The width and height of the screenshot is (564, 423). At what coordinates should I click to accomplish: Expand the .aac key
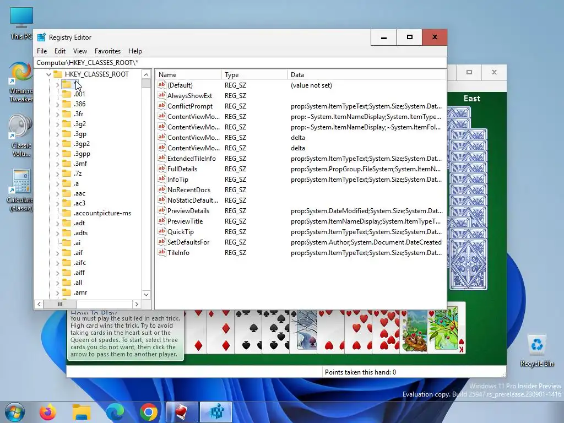pos(57,193)
